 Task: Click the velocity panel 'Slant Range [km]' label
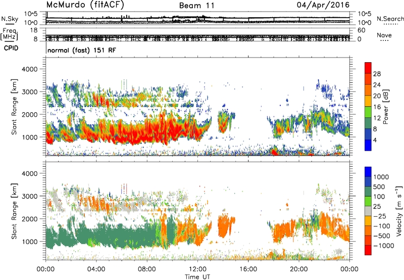(x=14, y=211)
